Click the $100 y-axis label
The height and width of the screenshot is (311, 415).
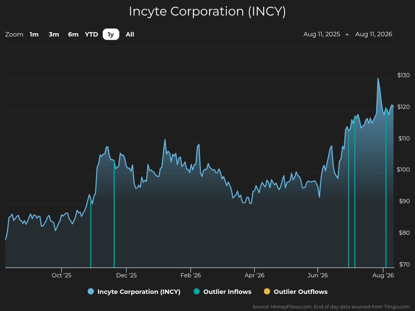pos(403,169)
